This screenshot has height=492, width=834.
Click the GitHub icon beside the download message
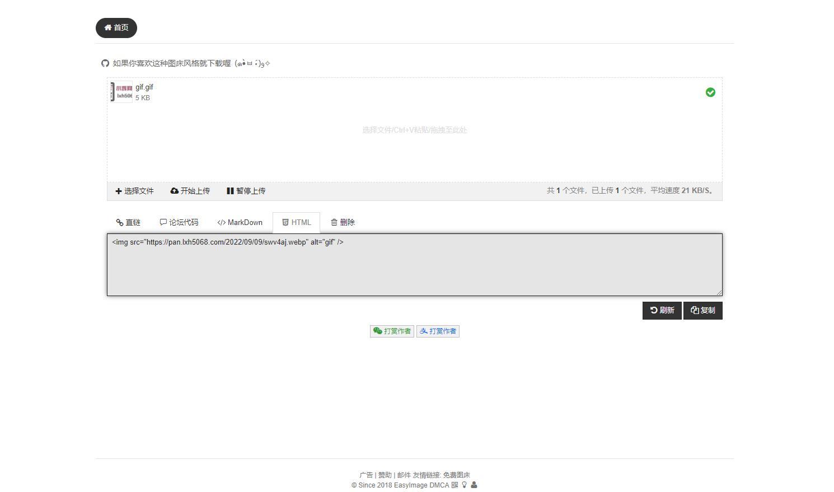[105, 63]
